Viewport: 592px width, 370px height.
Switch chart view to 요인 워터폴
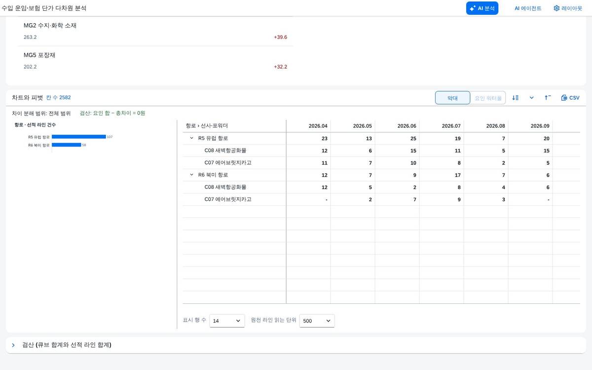pos(488,98)
